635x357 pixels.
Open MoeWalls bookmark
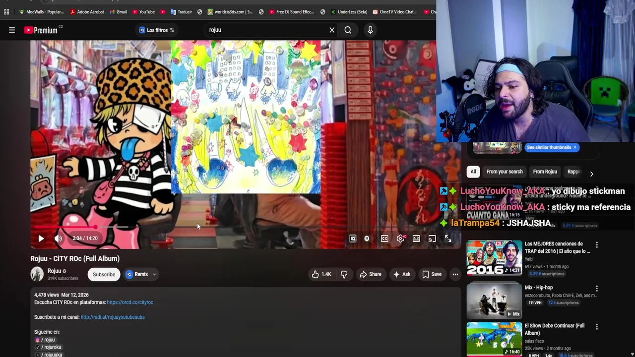click(x=41, y=12)
